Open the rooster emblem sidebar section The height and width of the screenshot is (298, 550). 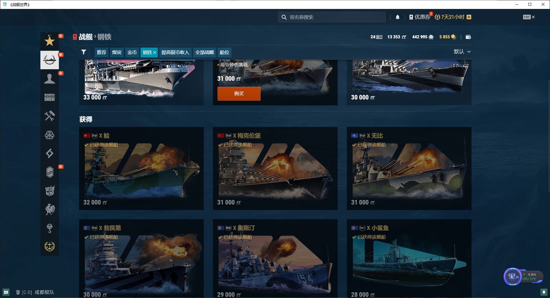(x=49, y=209)
